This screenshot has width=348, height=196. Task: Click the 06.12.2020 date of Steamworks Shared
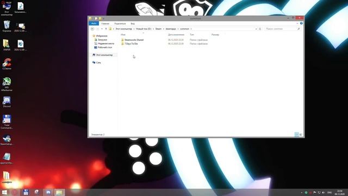[176, 40]
